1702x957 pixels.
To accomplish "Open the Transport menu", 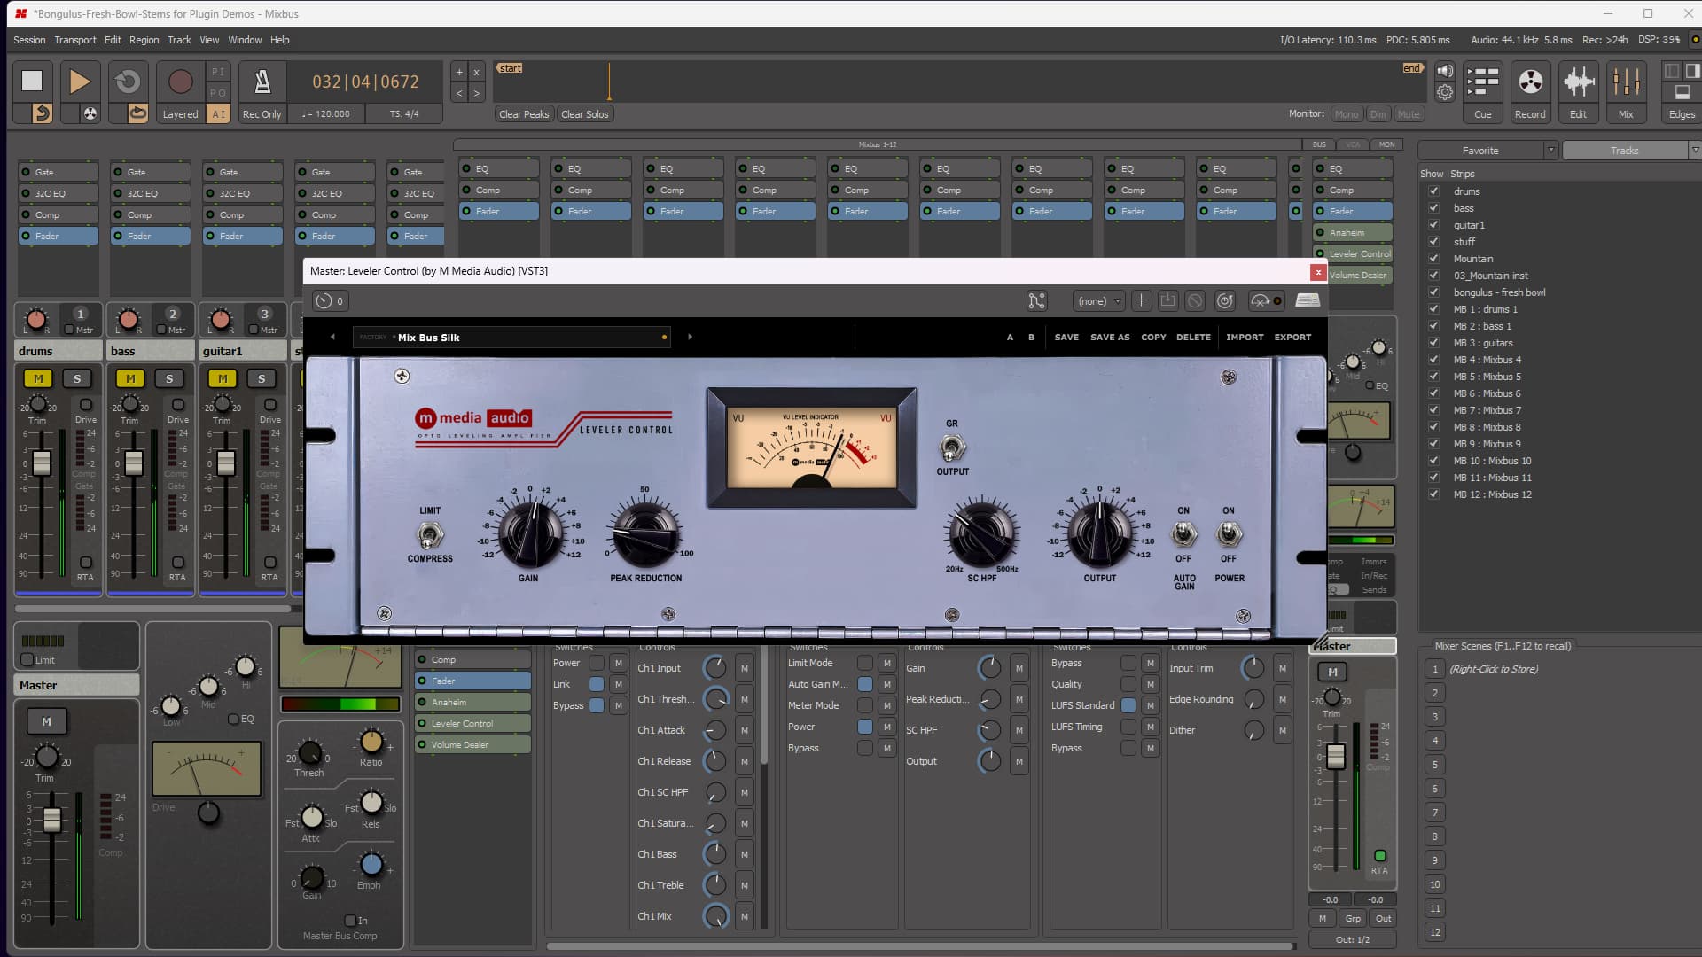I will point(75,40).
